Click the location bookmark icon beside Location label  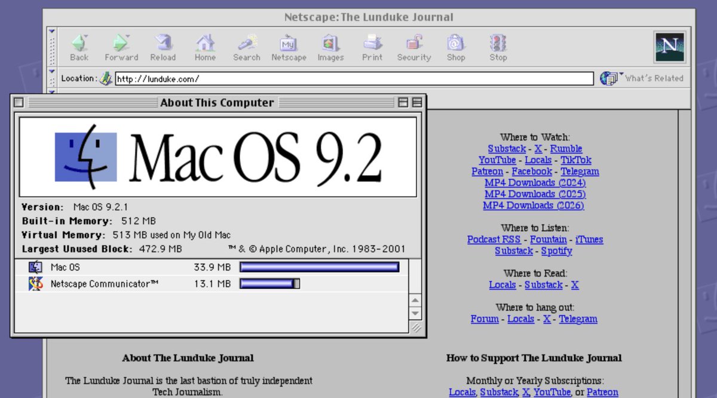(x=106, y=78)
